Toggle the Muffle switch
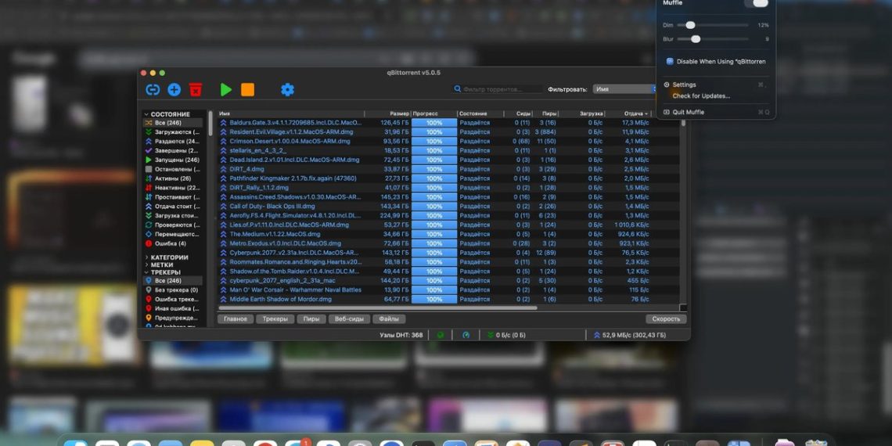This screenshot has height=446, width=892. [756, 3]
